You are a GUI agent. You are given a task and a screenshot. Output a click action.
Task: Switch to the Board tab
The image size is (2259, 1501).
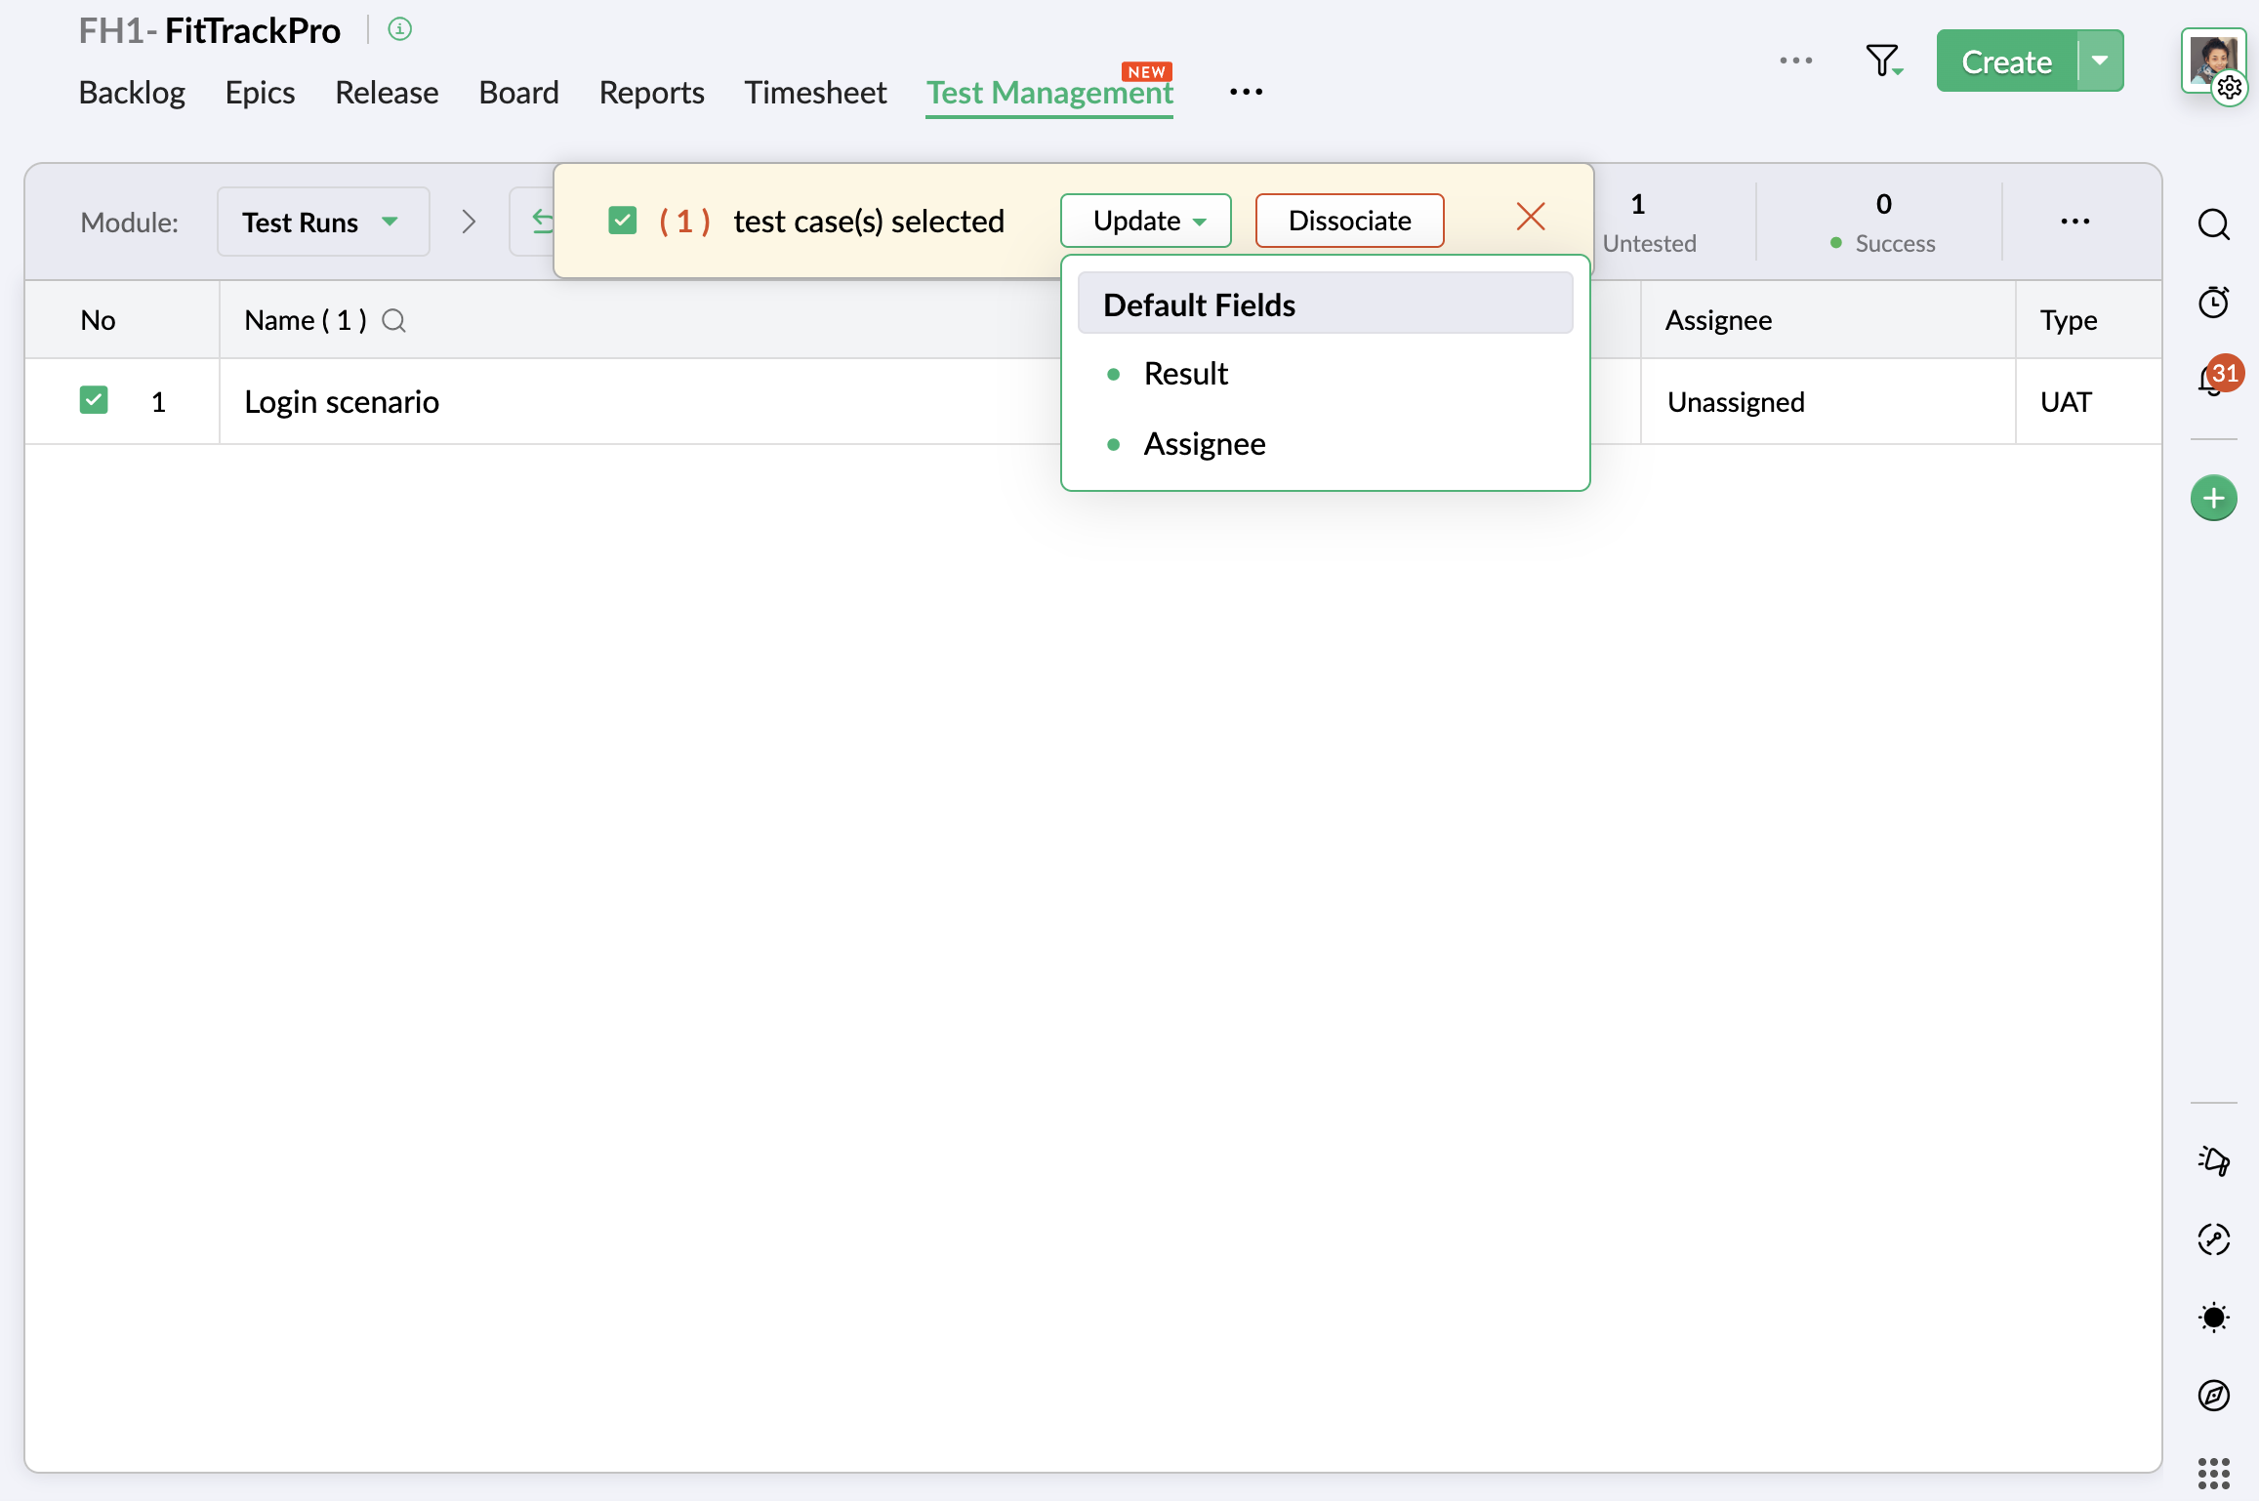[518, 92]
